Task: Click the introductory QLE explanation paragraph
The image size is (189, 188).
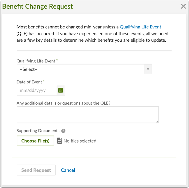Action: pos(92,33)
